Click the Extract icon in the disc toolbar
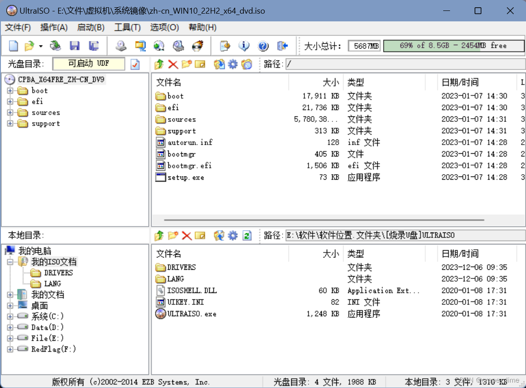Screen dimensions: 526x388 tap(219, 64)
